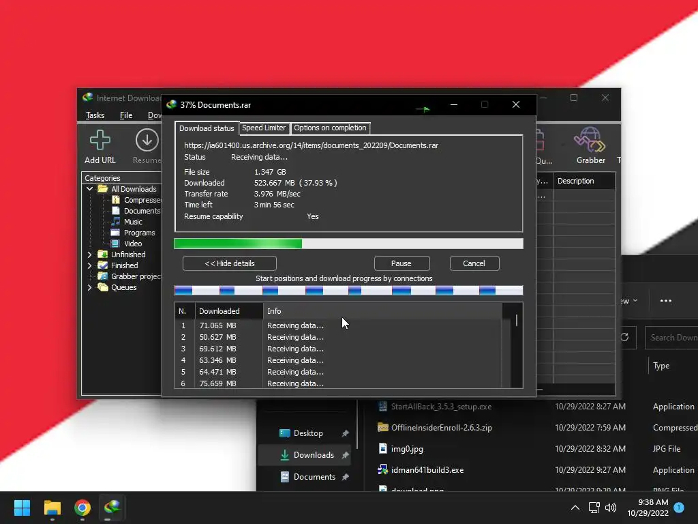Open the Options on completion tab
Viewport: 698px width, 524px height.
(x=330, y=128)
